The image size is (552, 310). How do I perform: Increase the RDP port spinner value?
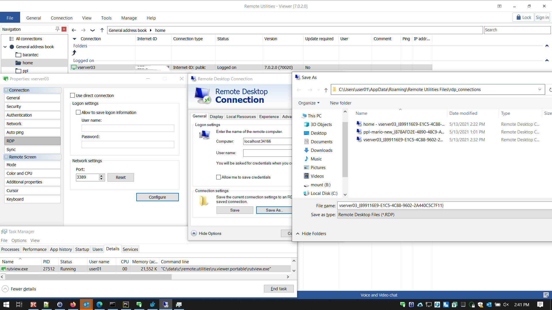(x=101, y=176)
